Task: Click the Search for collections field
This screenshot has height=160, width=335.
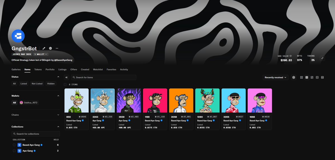Action: pos(36,134)
